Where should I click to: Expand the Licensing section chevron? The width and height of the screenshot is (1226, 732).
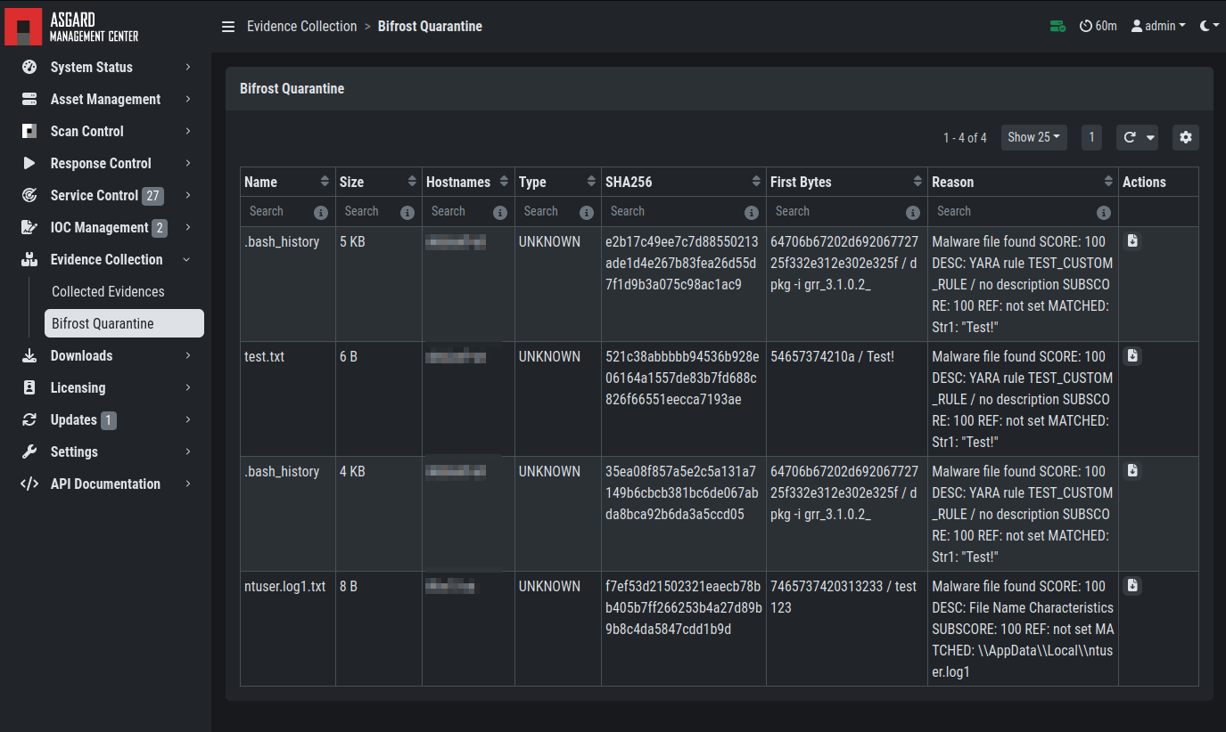click(188, 388)
